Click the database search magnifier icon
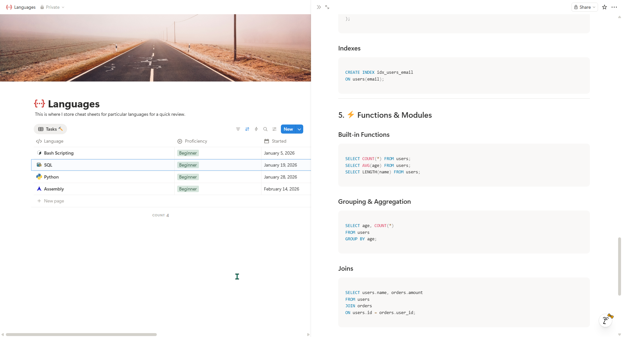The width and height of the screenshot is (622, 337). 265,129
